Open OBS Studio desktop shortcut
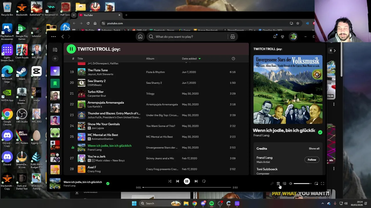This screenshot has height=208, width=371. [x=22, y=116]
